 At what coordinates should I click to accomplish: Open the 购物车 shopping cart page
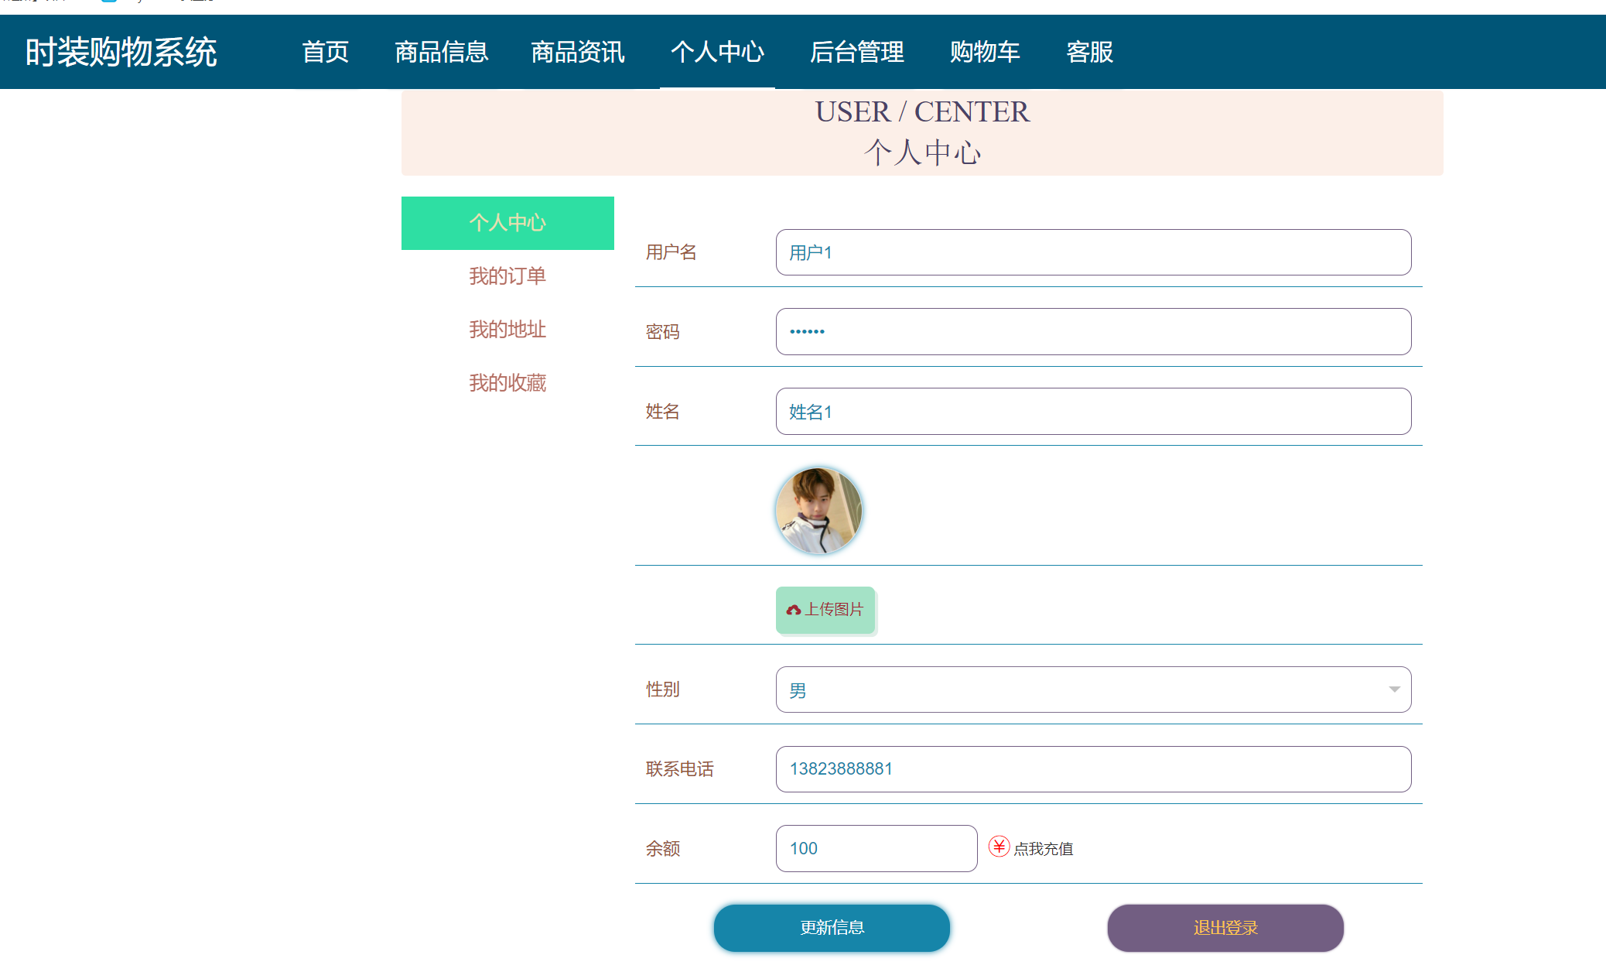[986, 52]
